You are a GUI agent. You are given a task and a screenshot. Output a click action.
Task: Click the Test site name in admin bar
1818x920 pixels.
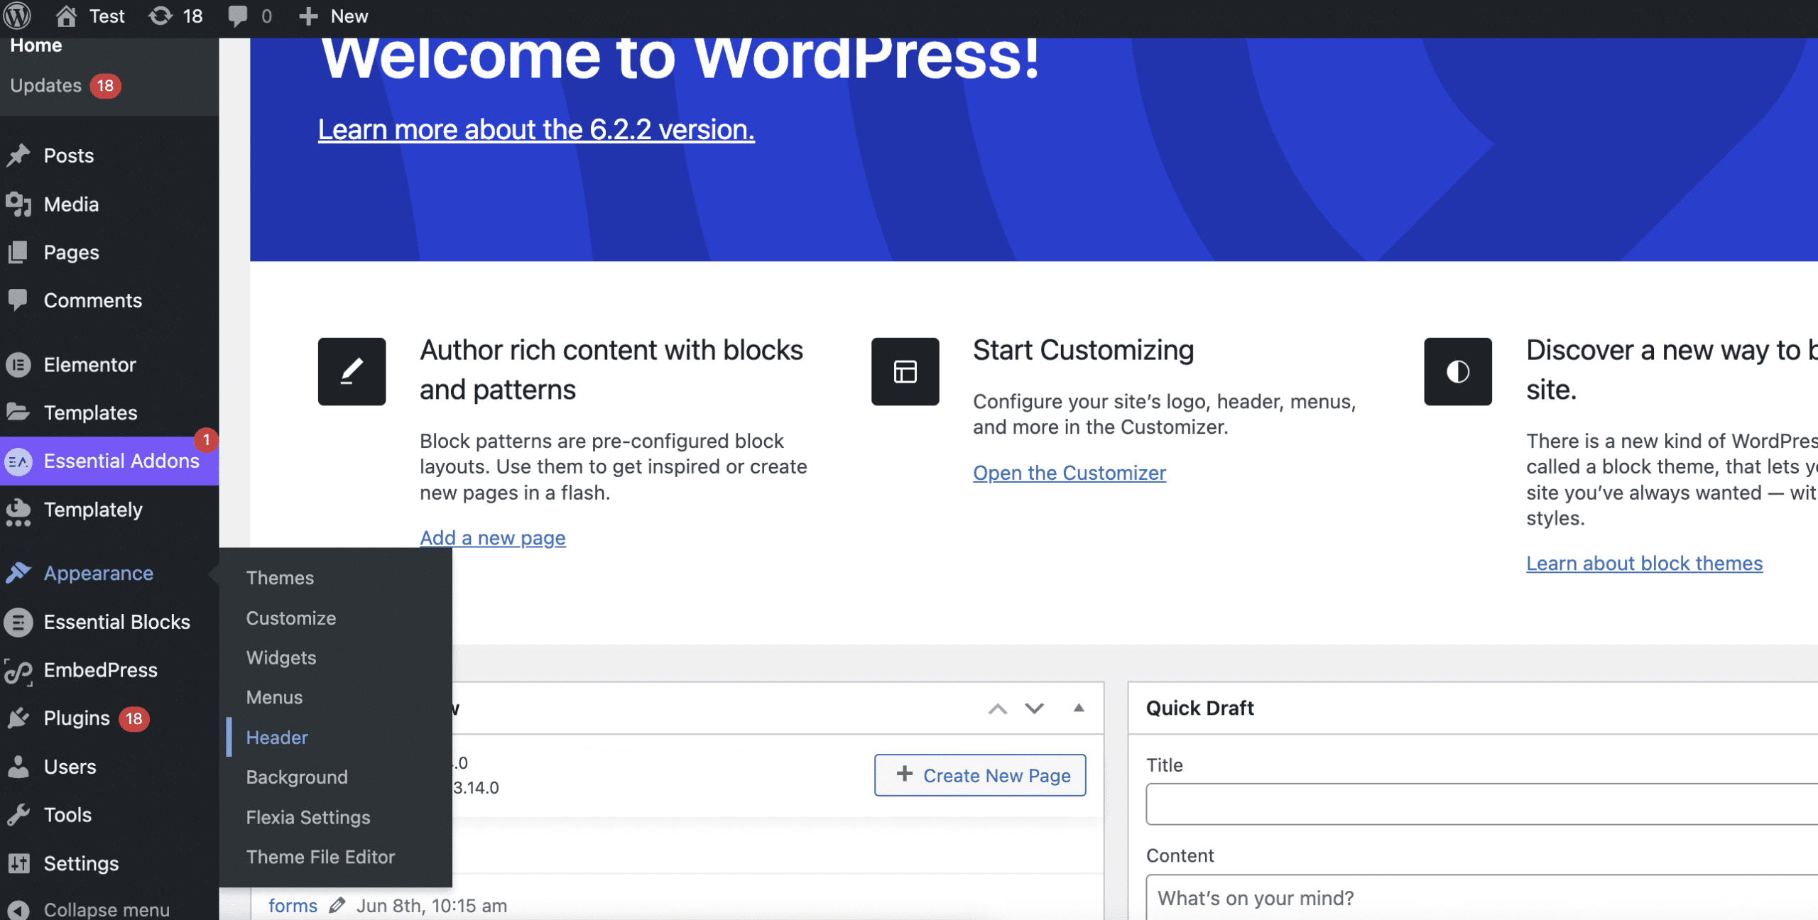(107, 16)
